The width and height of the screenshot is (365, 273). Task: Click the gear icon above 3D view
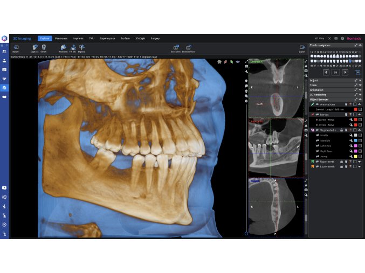click(x=219, y=62)
